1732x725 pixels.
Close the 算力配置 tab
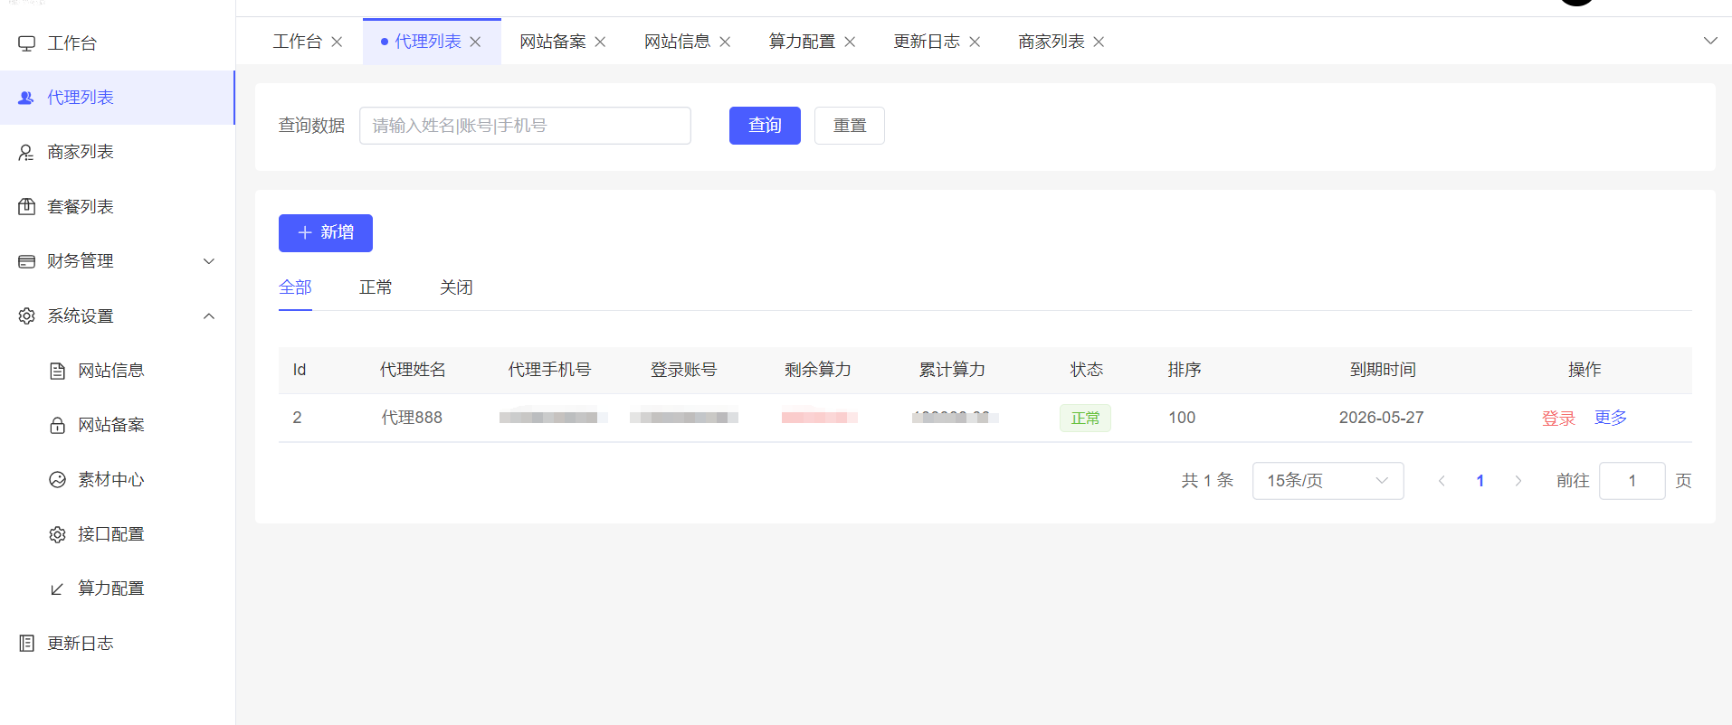click(x=850, y=42)
